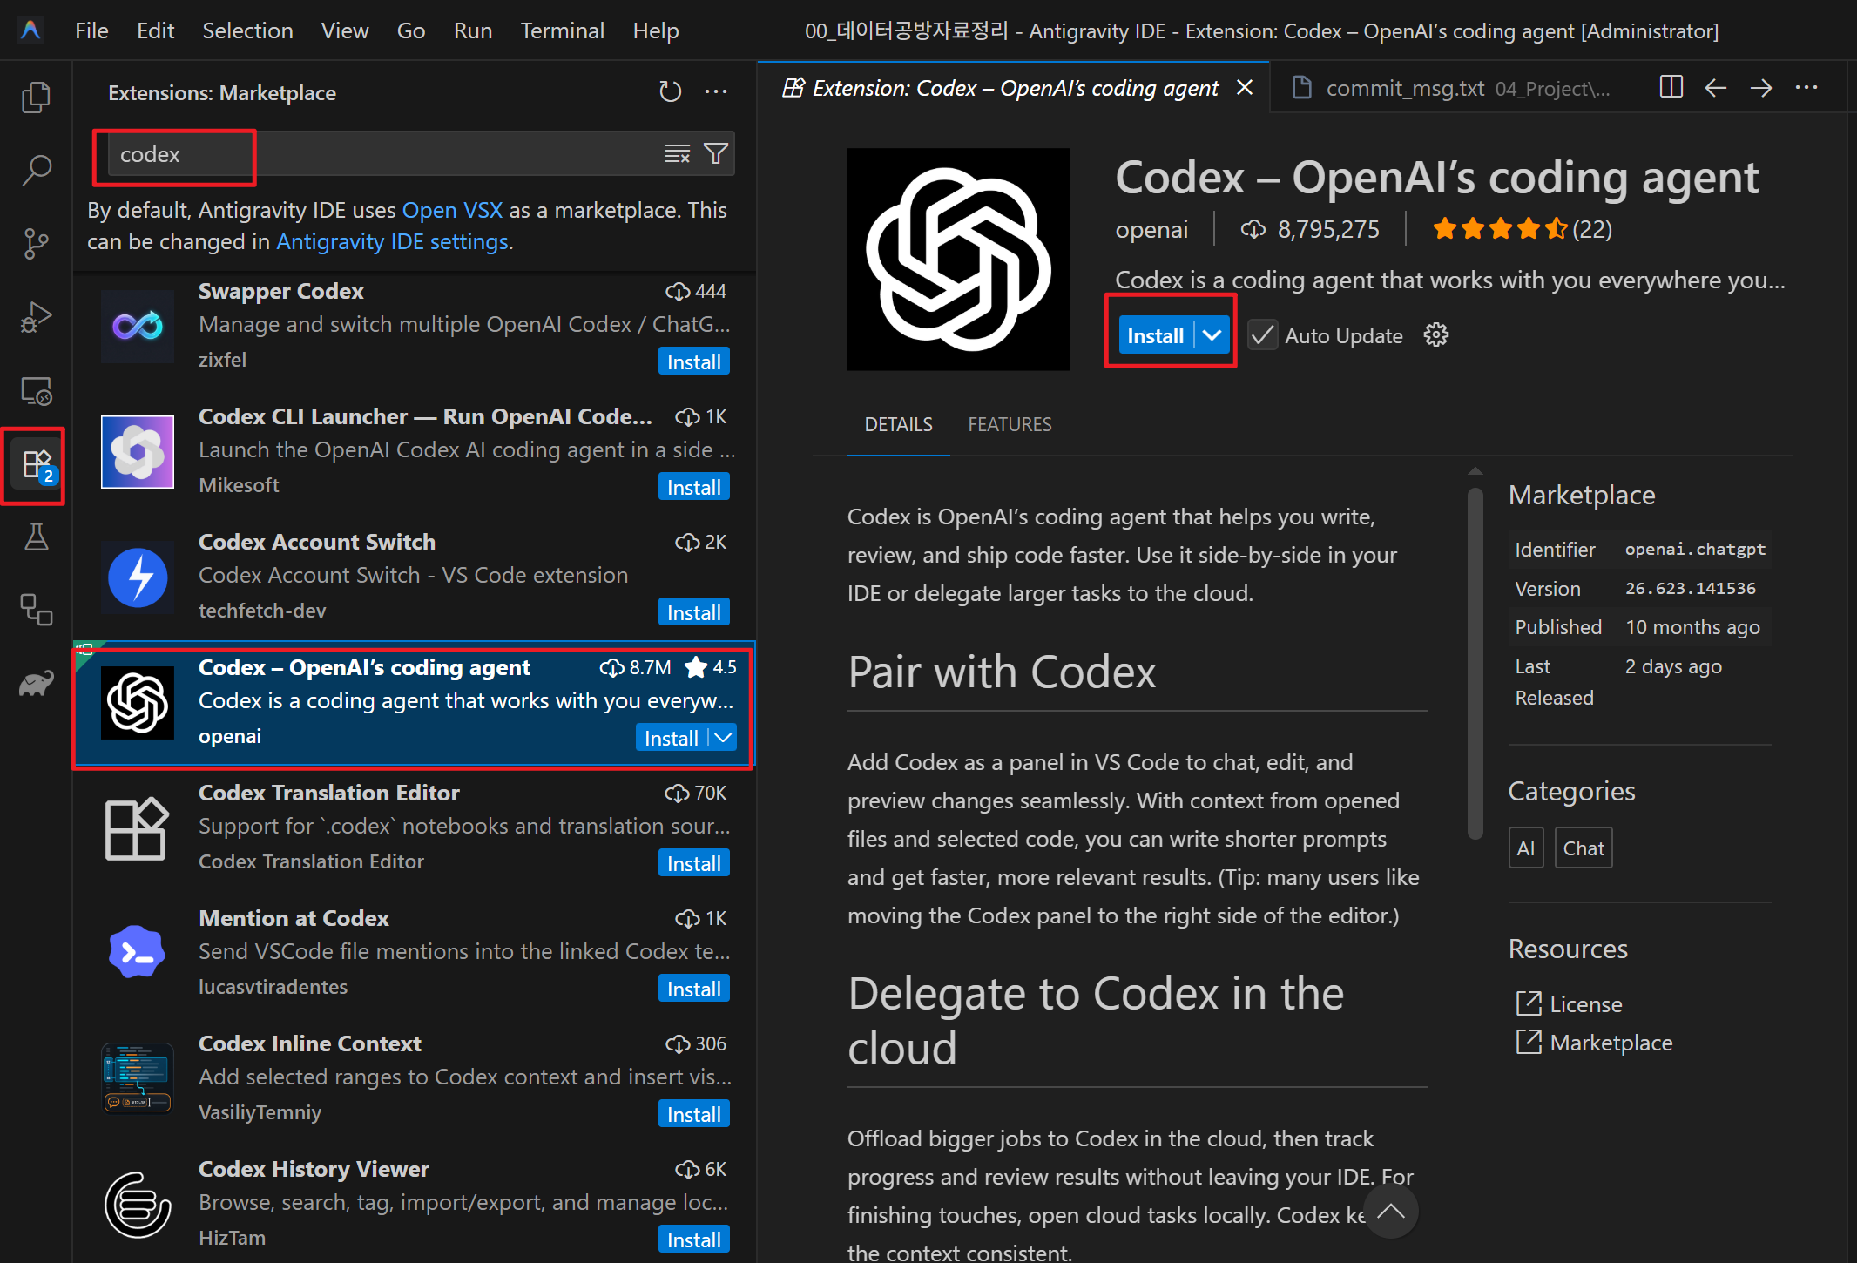Select Codex Account Switch in the list
The height and width of the screenshot is (1263, 1857).
(415, 577)
